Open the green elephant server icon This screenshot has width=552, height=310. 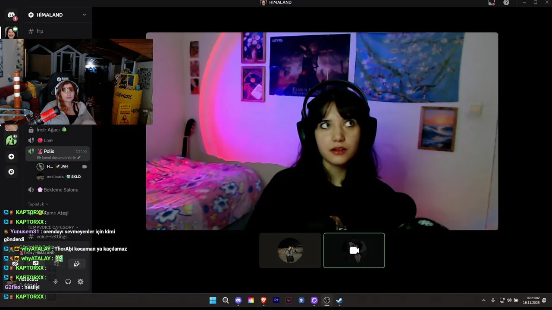point(11,140)
